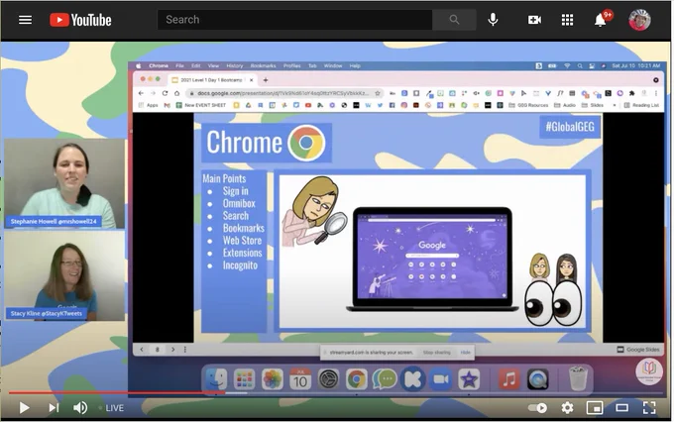The width and height of the screenshot is (674, 422).
Task: Focus the YouTube Search field
Action: [x=295, y=20]
